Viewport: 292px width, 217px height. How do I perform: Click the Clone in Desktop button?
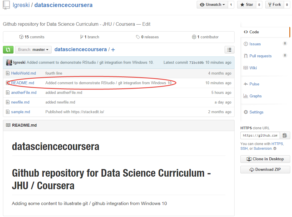(265, 159)
